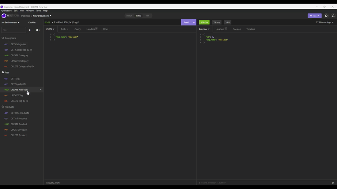Click the main branch button

[314, 16]
